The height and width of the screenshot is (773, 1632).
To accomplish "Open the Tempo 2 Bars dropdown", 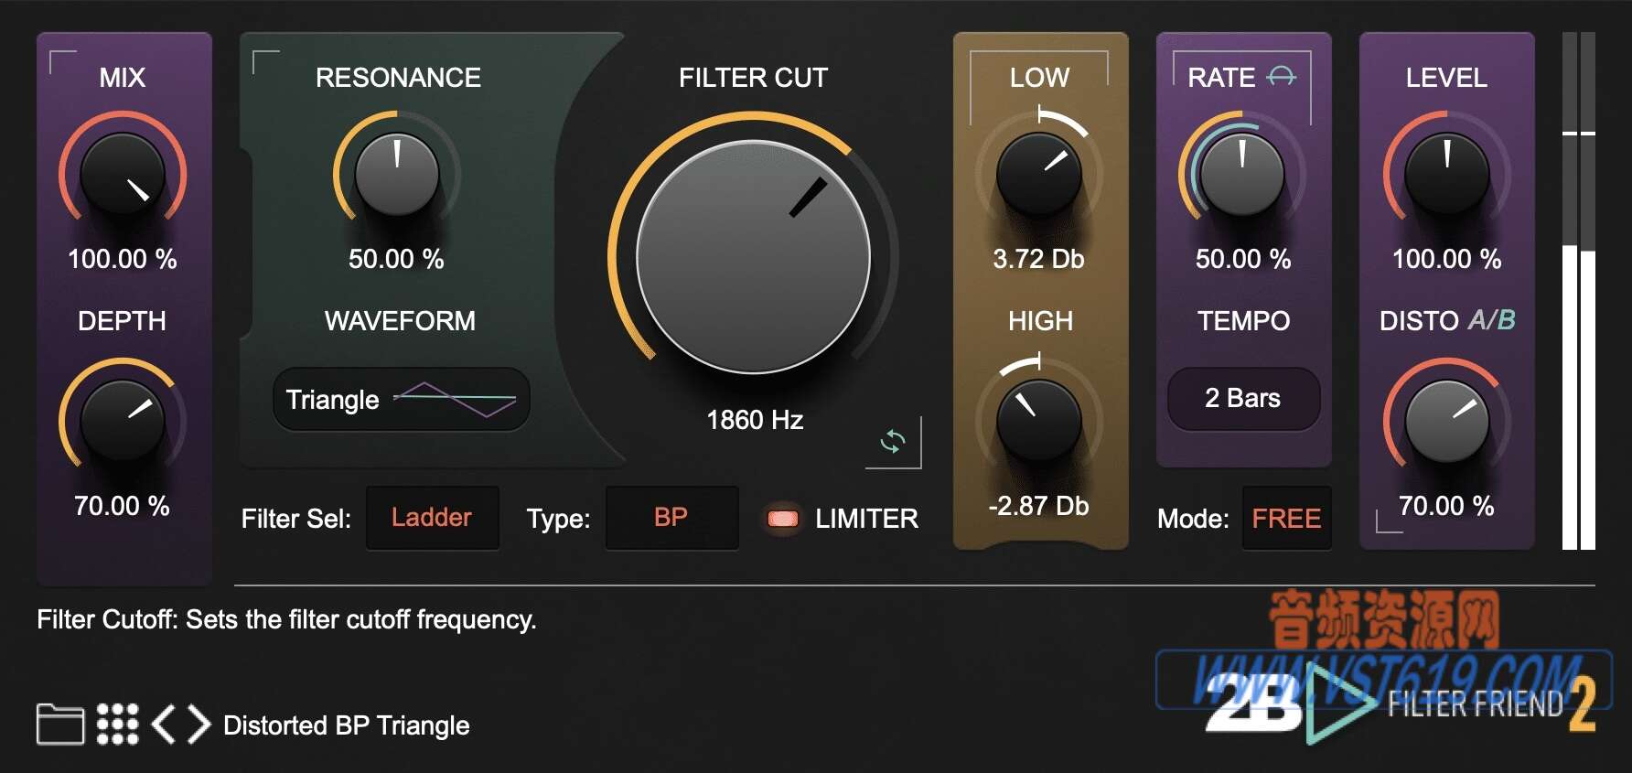I will [1243, 398].
